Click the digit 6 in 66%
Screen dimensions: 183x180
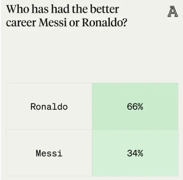(x=129, y=107)
